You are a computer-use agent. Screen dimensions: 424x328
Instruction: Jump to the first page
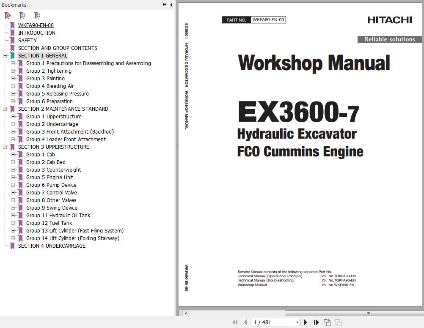click(235, 323)
